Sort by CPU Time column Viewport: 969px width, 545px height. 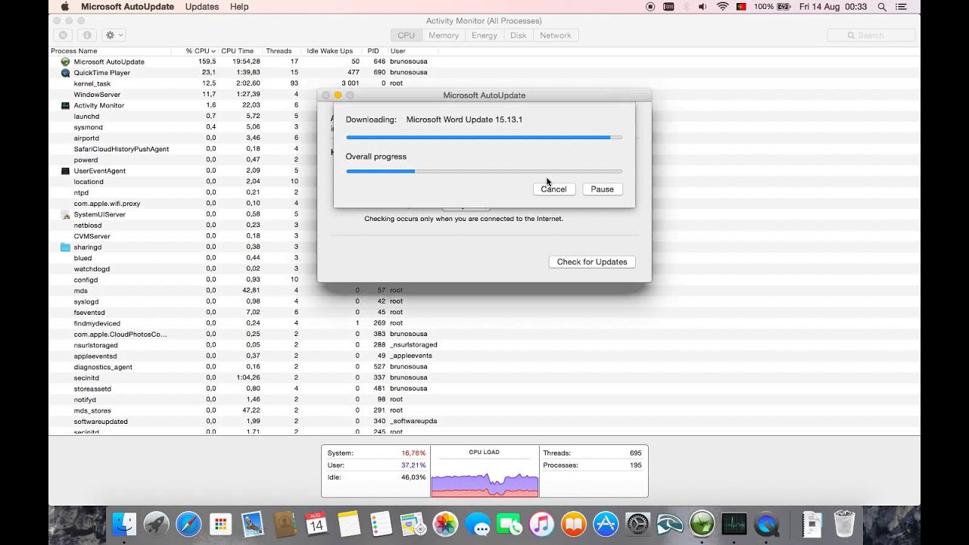(238, 51)
